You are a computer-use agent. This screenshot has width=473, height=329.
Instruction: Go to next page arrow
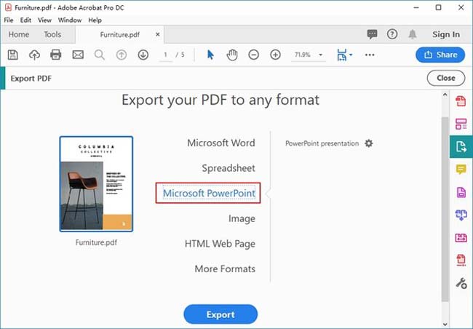coord(143,55)
